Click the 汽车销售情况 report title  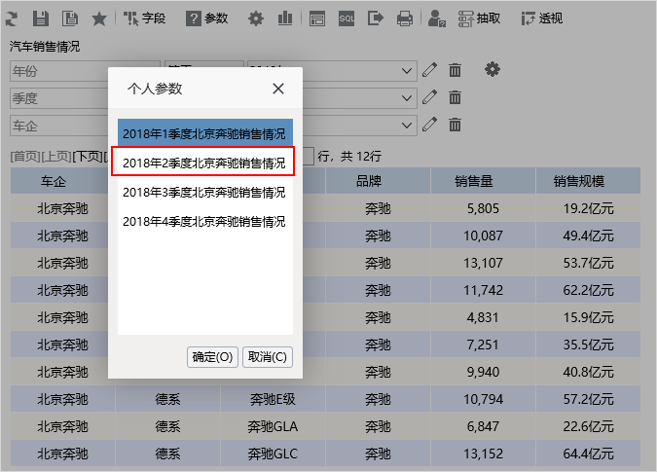click(x=45, y=47)
